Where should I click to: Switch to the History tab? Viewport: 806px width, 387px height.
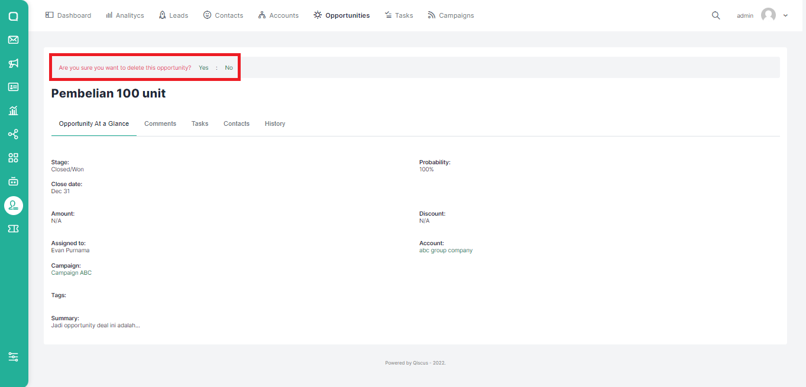(x=275, y=123)
